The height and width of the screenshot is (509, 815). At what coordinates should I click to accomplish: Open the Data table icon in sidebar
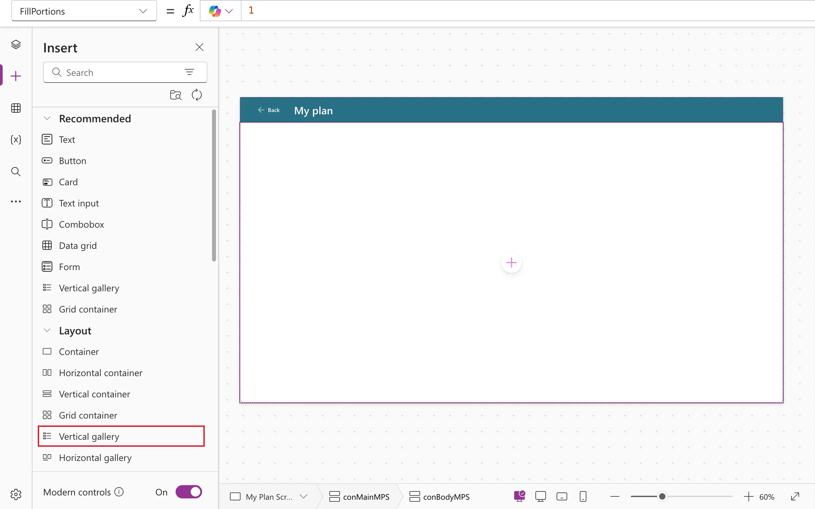click(16, 108)
